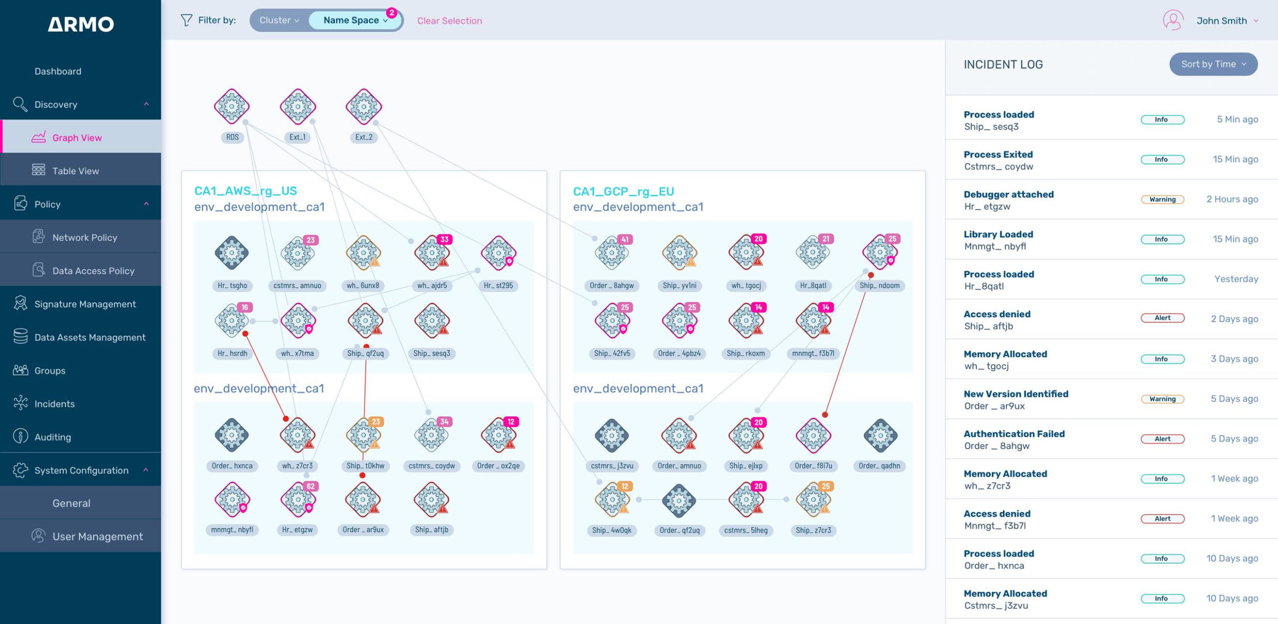Click the wh_z7cr3 node icon
1278x624 pixels.
tap(298, 435)
